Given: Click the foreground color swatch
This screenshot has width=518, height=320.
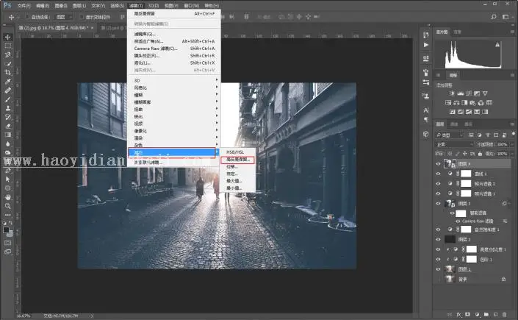Looking at the screenshot, I should [6, 230].
